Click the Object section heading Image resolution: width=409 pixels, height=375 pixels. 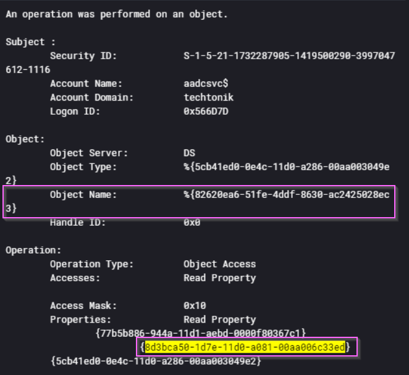click(x=25, y=139)
